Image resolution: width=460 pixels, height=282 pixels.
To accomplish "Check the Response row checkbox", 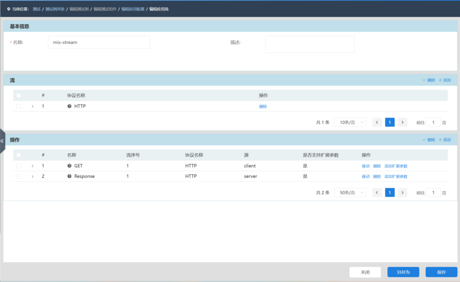I will tap(18, 176).
